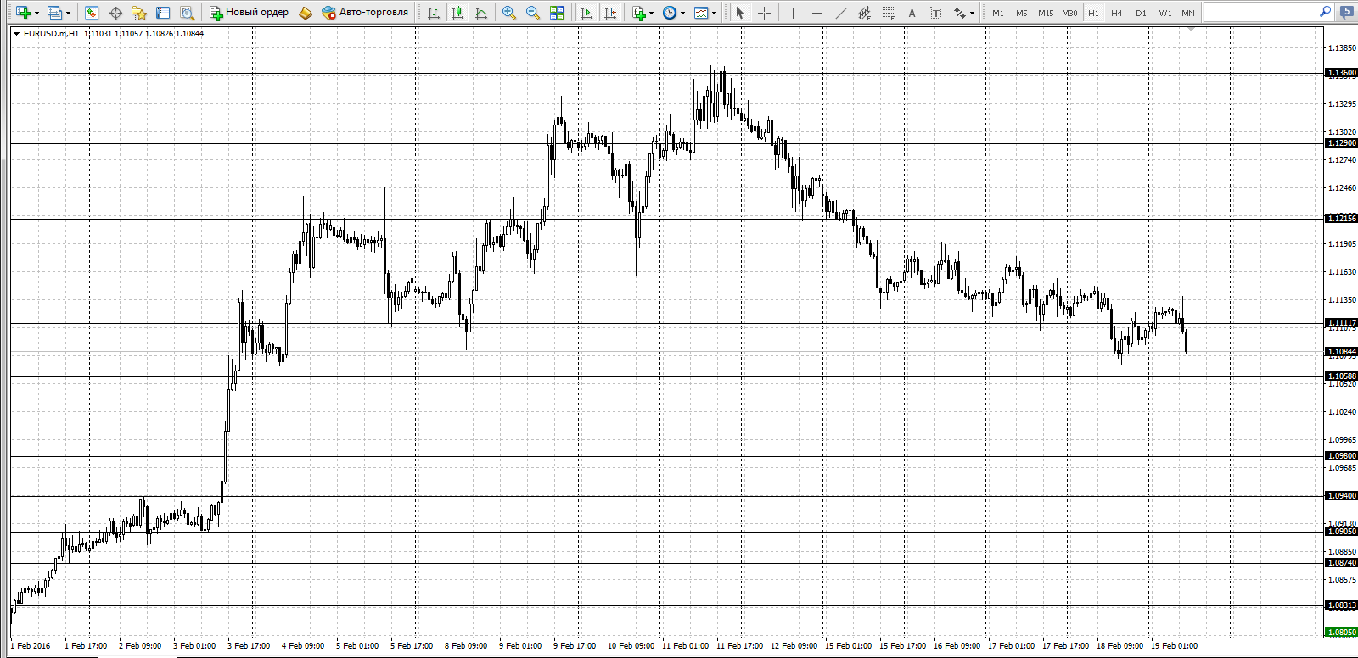Activate the crosshair cursor mode

point(764,13)
